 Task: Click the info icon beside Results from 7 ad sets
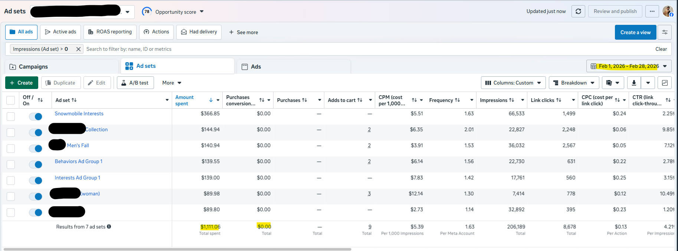click(x=109, y=227)
